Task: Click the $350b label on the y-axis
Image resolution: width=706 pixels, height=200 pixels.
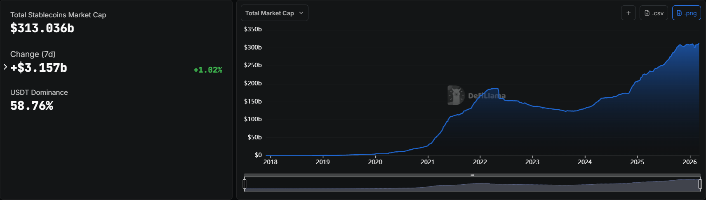Action: [253, 29]
